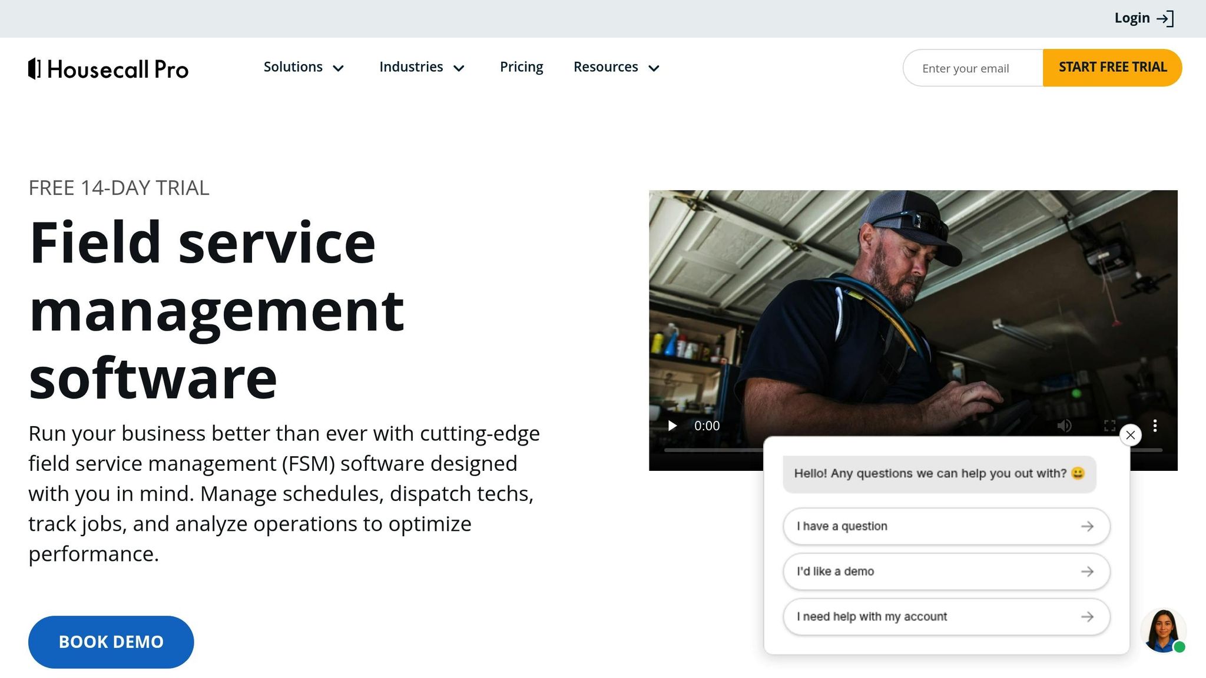Enter fullscreen on the video
The height and width of the screenshot is (678, 1206).
1109,426
